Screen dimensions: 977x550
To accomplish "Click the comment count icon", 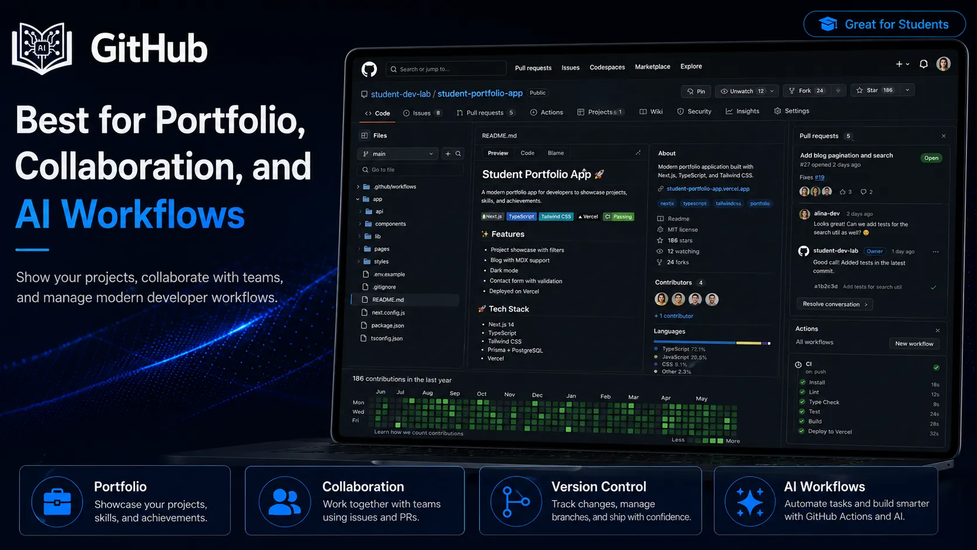I will click(x=863, y=192).
